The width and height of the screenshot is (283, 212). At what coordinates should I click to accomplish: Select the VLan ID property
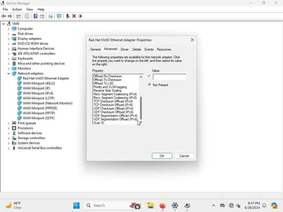[99, 123]
